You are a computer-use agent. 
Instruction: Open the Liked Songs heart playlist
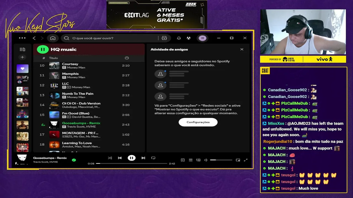pyautogui.click(x=22, y=68)
